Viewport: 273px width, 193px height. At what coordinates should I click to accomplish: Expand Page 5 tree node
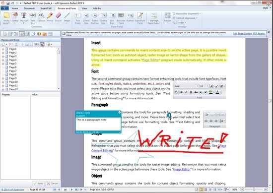point(3,64)
